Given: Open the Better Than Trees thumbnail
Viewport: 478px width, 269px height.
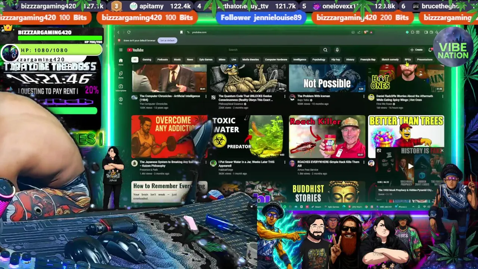Looking at the screenshot, I should 406,132.
